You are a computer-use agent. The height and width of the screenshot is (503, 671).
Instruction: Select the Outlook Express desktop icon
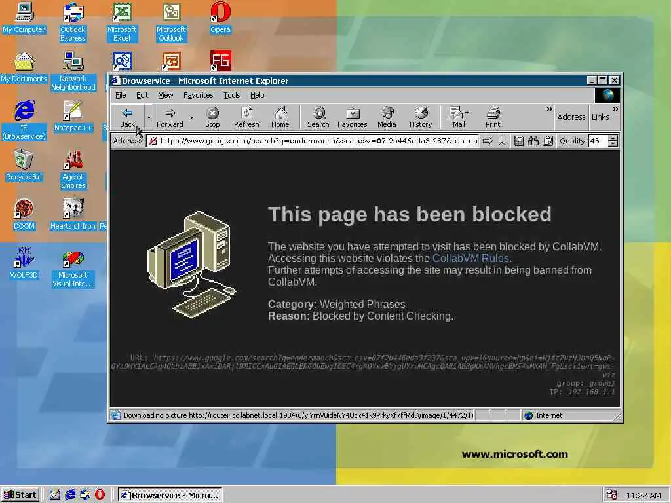point(73,22)
